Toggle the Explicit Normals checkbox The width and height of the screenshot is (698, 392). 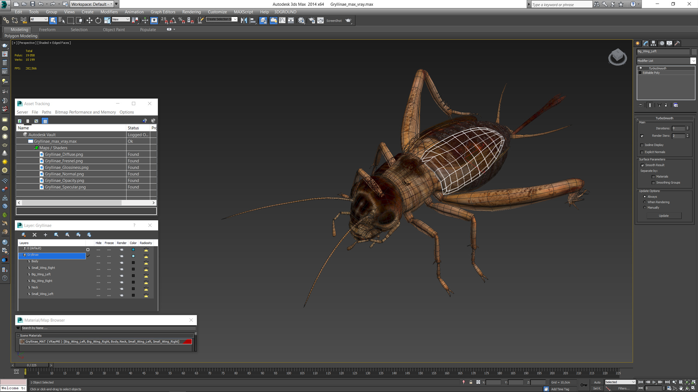tap(642, 152)
